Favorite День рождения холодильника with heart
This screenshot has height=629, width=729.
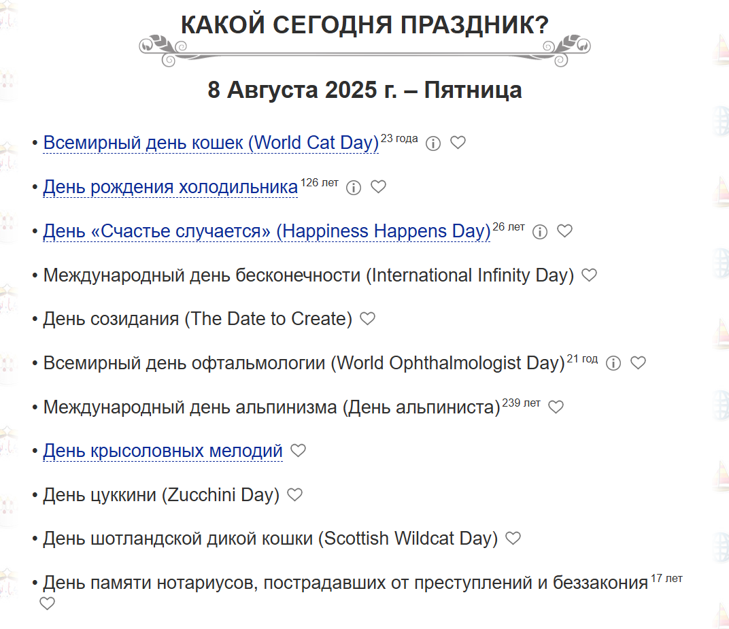point(379,186)
